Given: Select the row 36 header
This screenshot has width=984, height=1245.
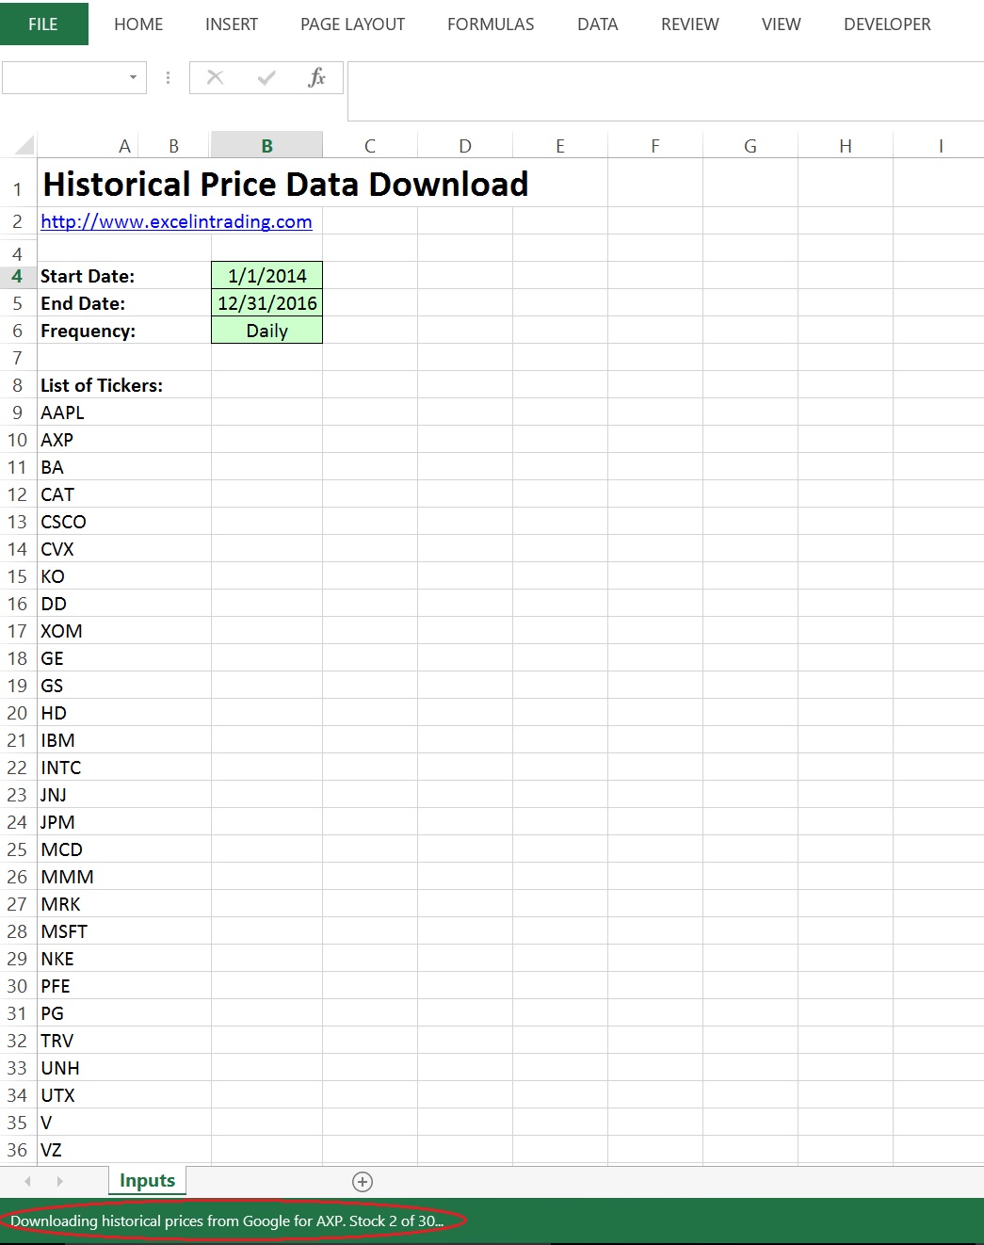Looking at the screenshot, I should 18,1150.
